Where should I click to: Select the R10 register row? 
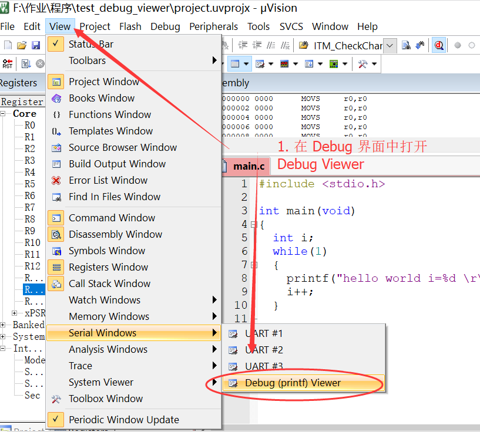click(32, 243)
